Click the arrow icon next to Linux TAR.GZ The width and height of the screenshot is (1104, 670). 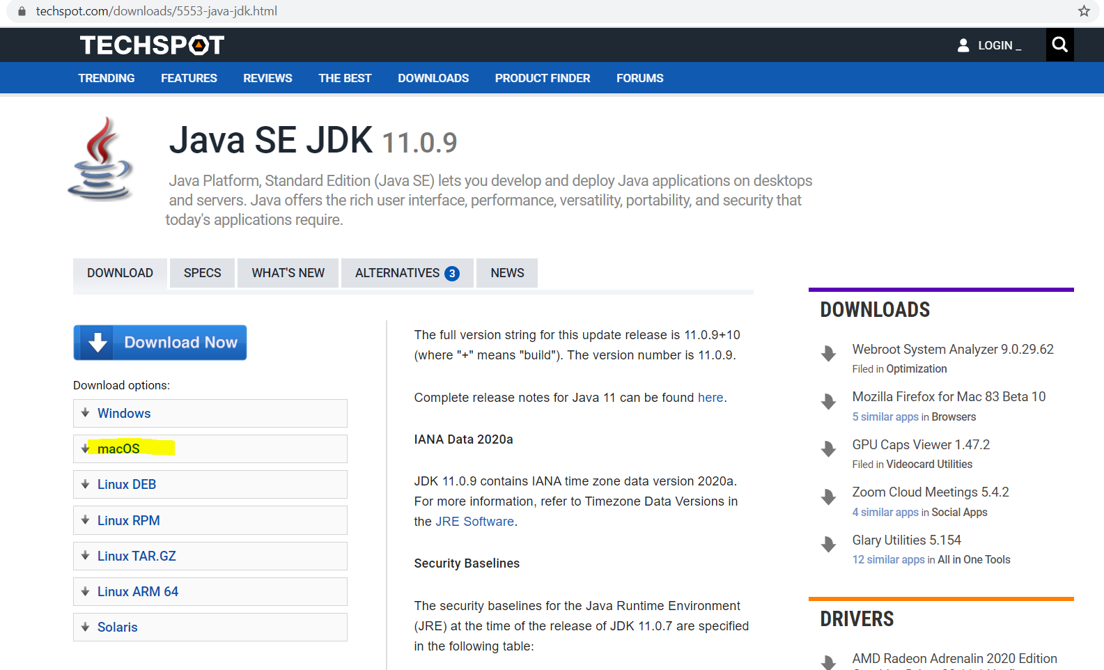[x=85, y=556]
